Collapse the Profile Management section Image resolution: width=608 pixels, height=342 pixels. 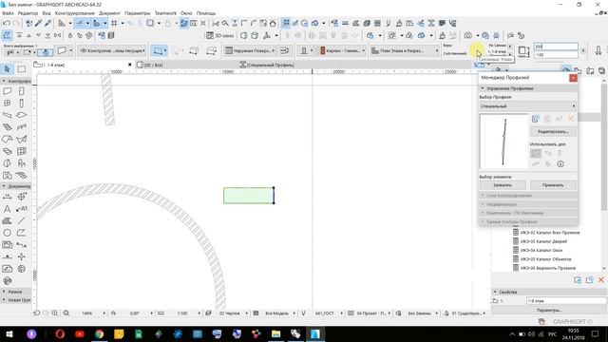click(x=528, y=88)
